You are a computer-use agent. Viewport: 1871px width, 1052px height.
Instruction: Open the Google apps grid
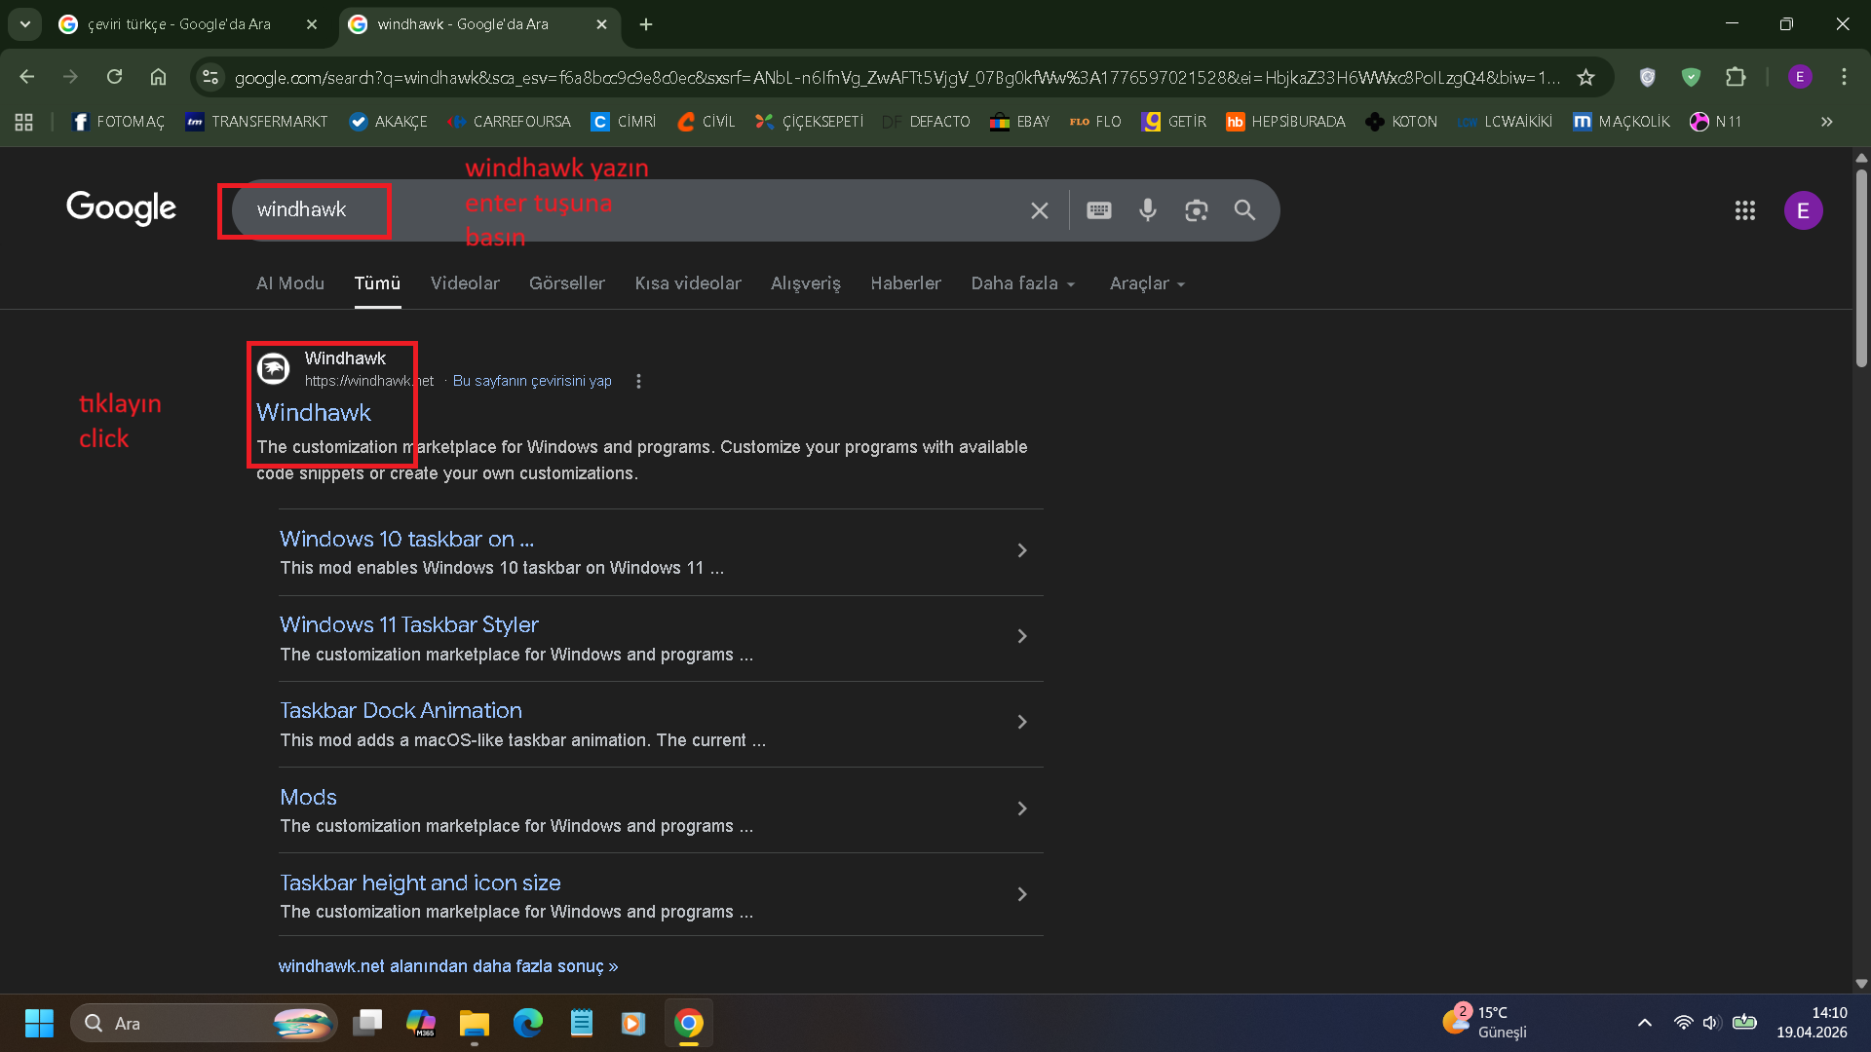(x=1744, y=210)
